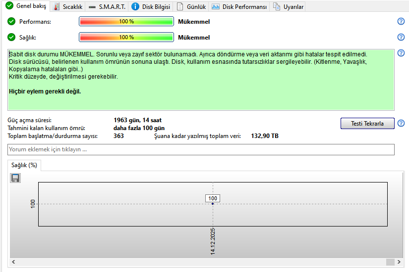Click the help icon beside Performans bar
The height and width of the screenshot is (272, 409).
tap(401, 21)
